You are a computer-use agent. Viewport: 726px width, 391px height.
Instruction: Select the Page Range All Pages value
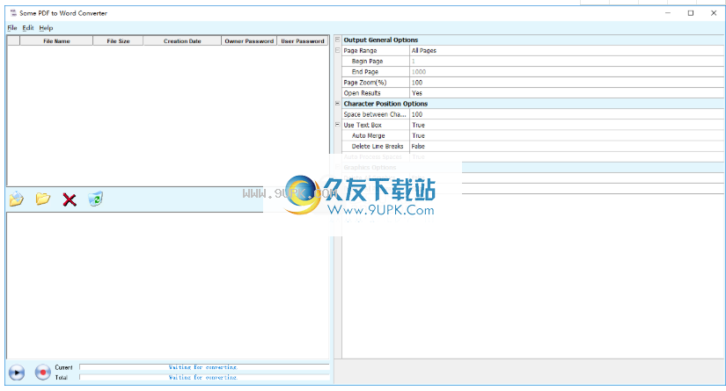click(567, 50)
